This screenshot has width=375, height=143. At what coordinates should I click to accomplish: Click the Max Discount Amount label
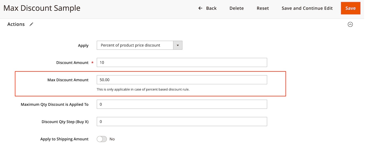click(x=68, y=80)
